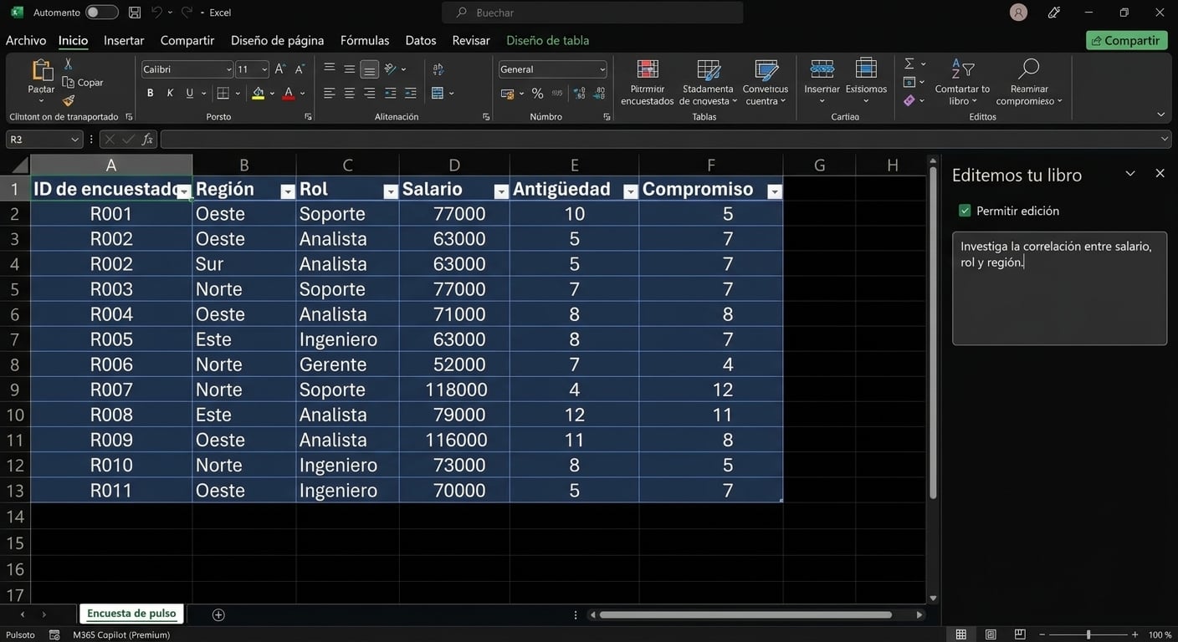
Task: Click the Inserrar cells icon
Action: click(x=822, y=69)
